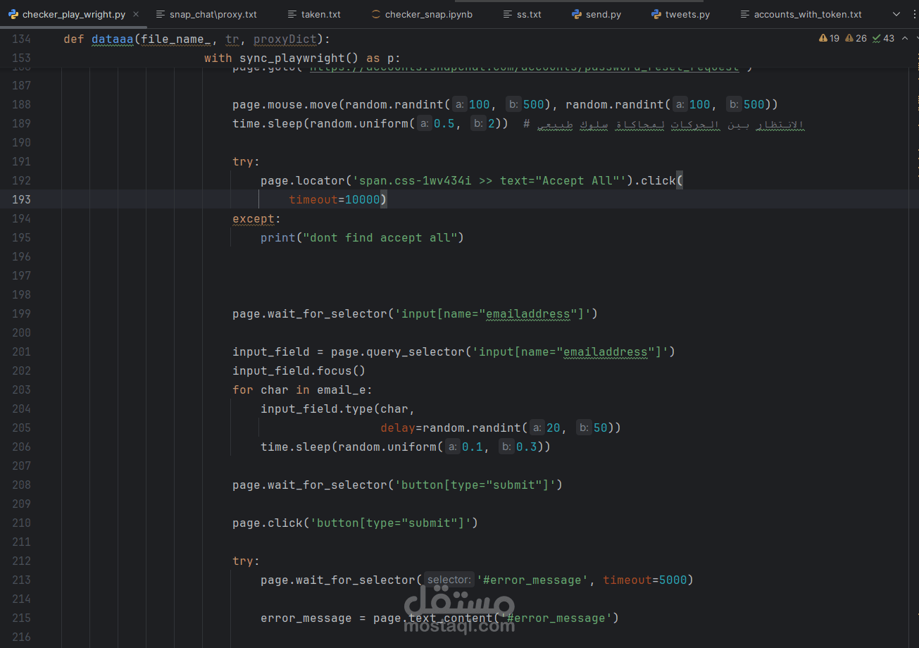This screenshot has height=648, width=919.
Task: Click the 'for char in email_e:' loop line
Action: point(303,390)
